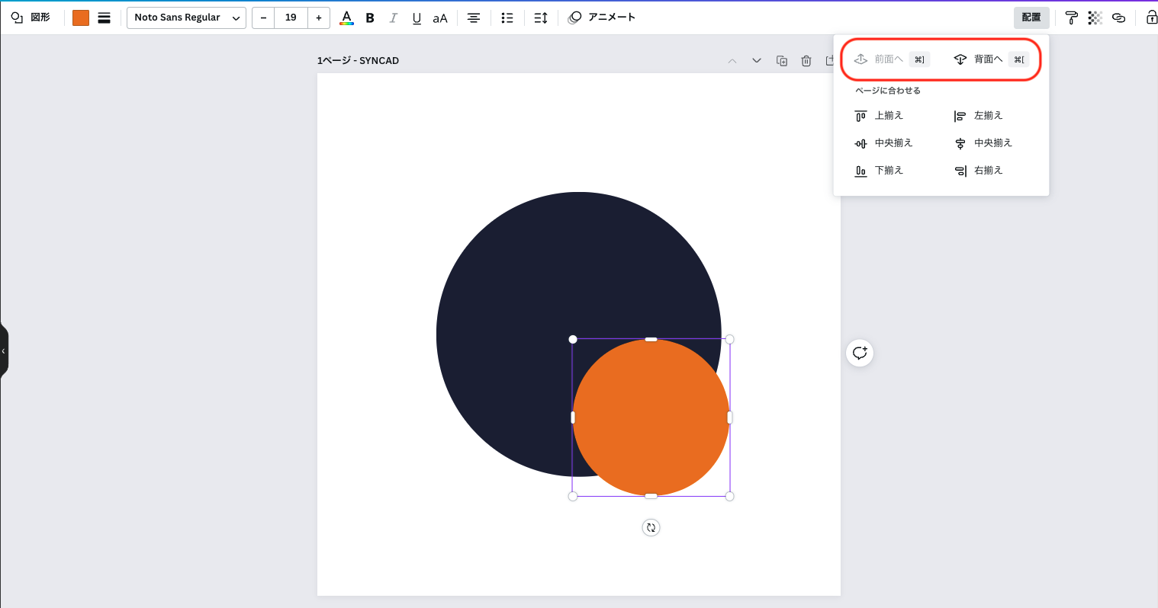Toggle bold formatting
Viewport: 1158px width, 608px height.
point(370,17)
